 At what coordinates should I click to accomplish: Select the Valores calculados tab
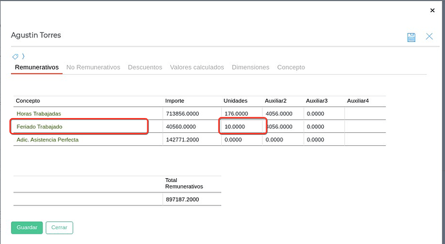[197, 67]
